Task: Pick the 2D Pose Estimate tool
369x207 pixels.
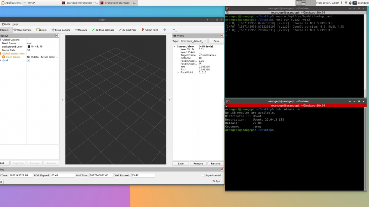Action: (103, 30)
